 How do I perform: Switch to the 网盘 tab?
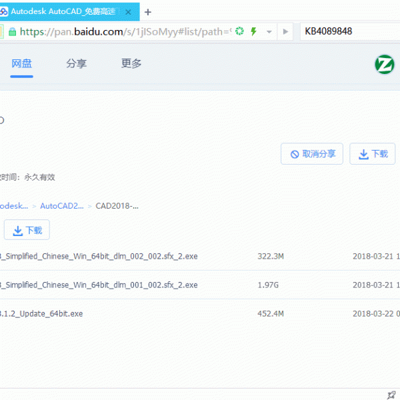coord(21,64)
